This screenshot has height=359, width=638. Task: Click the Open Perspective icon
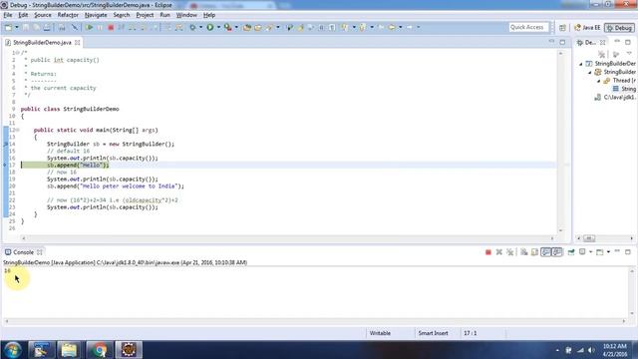[562, 28]
